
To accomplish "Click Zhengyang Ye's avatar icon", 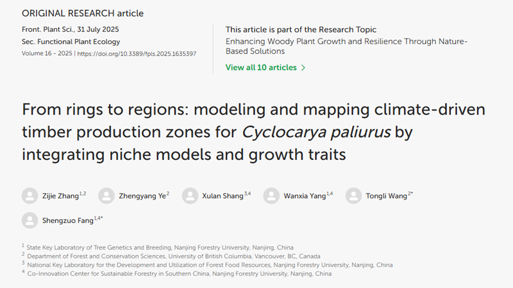I will point(107,195).
